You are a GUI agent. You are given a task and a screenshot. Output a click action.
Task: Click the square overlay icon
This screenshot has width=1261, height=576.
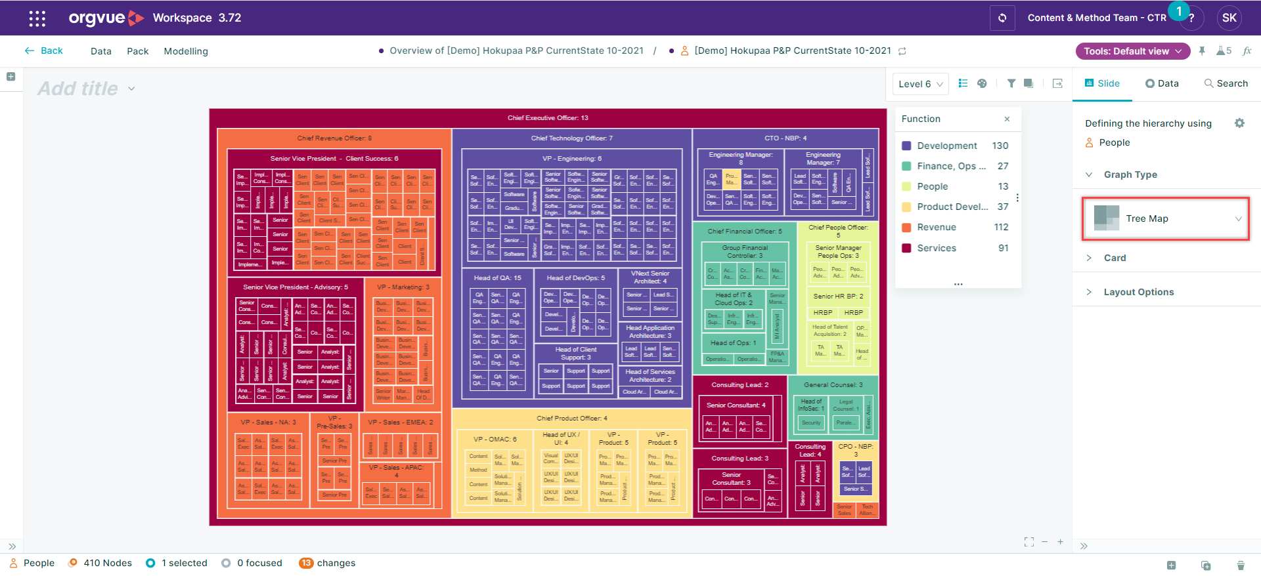coord(1029,83)
